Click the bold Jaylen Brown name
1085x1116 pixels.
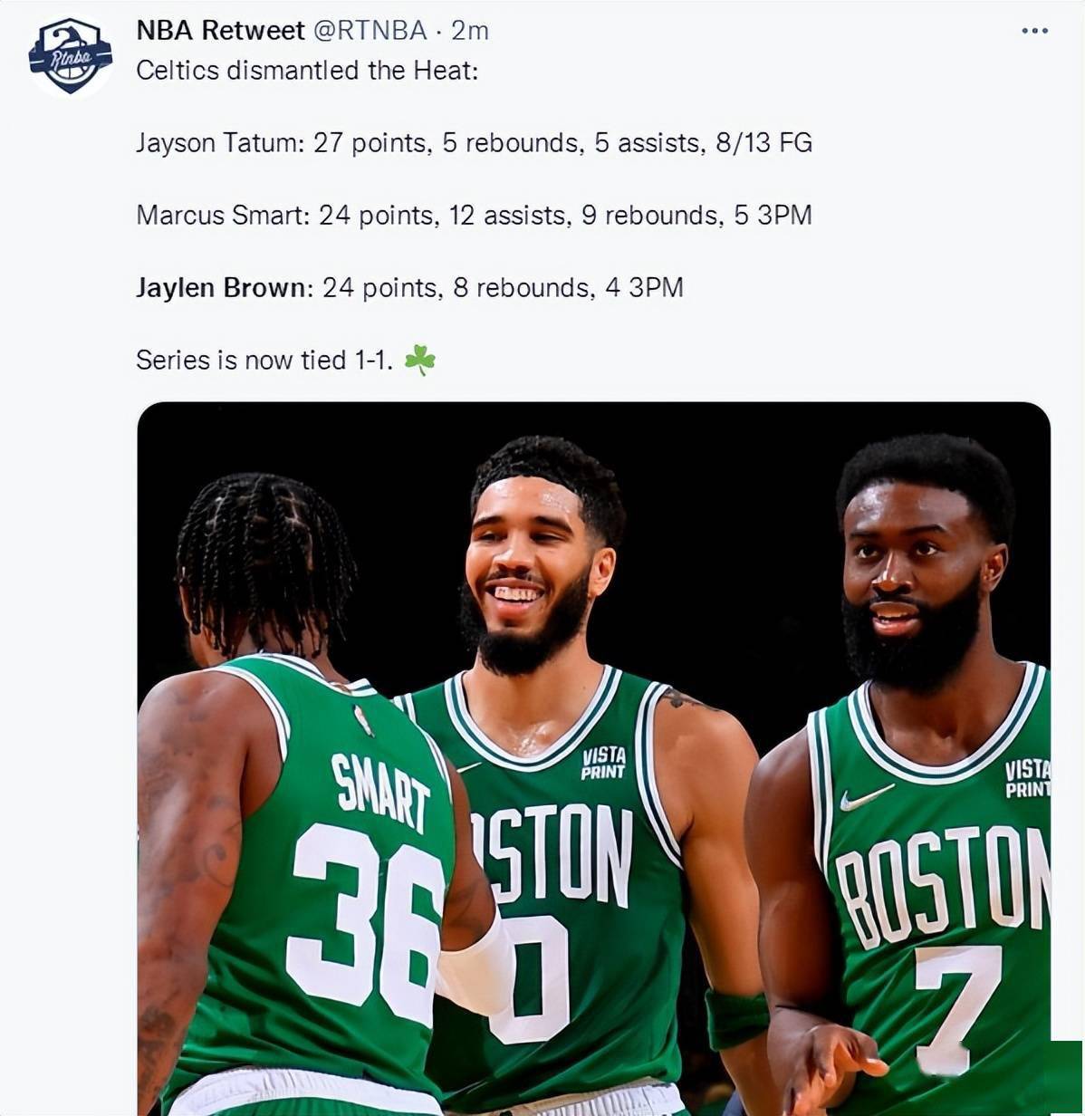pyautogui.click(x=222, y=287)
